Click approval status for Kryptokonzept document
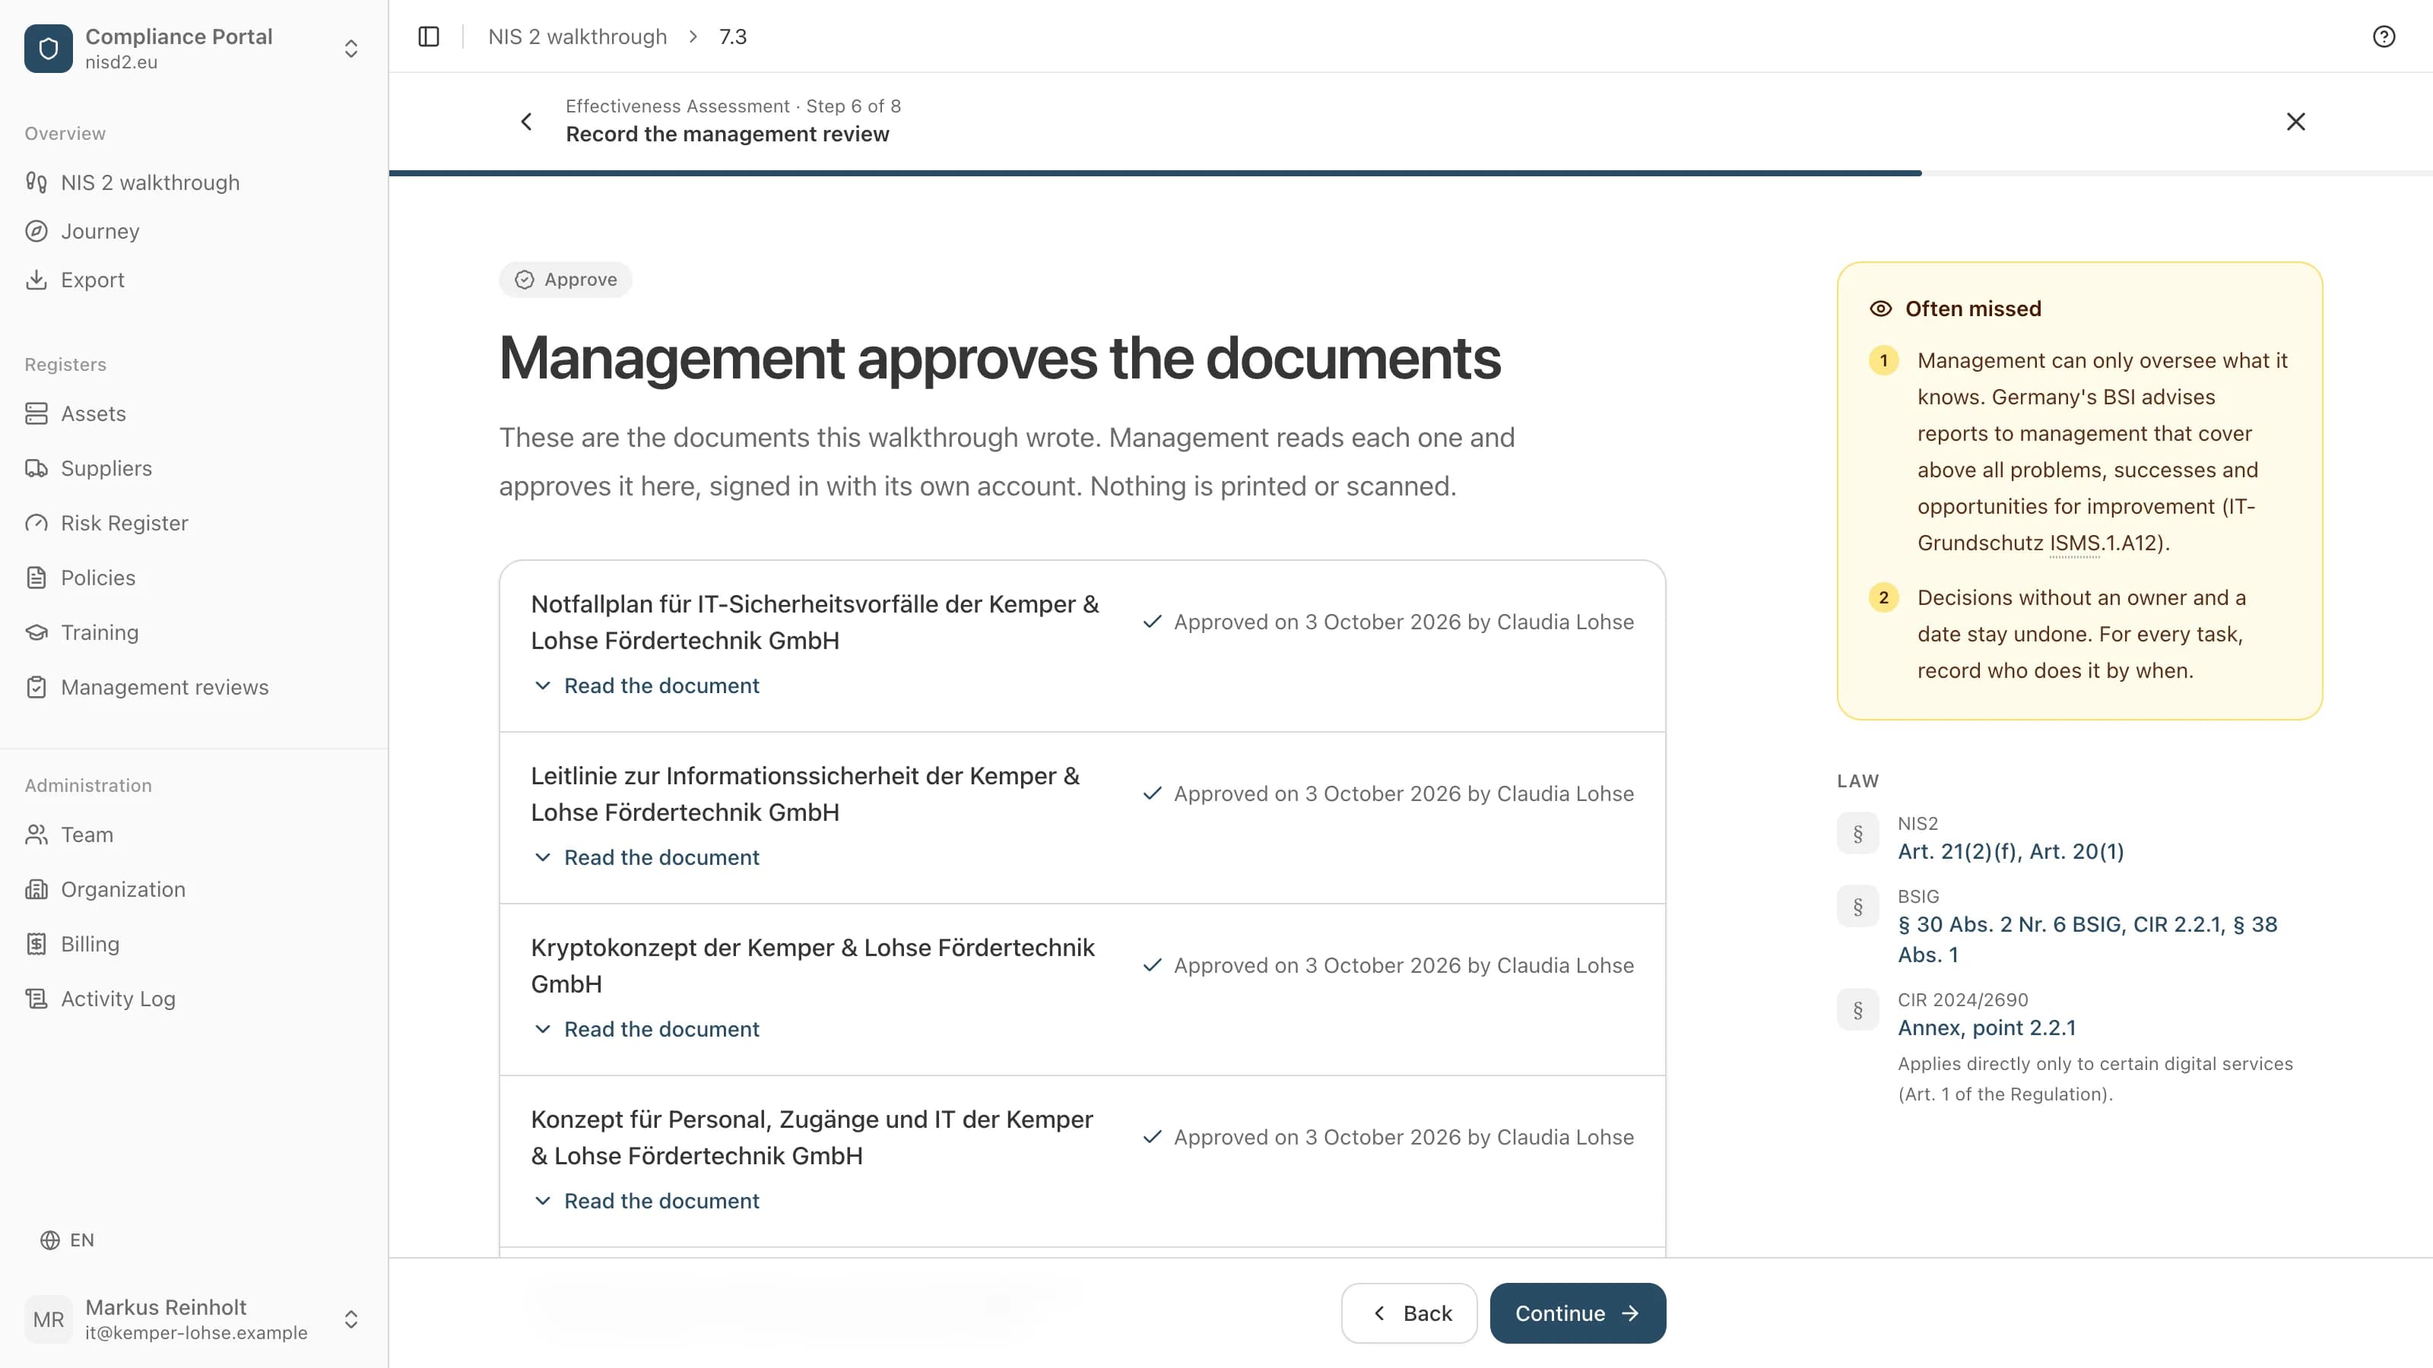 click(x=1388, y=966)
